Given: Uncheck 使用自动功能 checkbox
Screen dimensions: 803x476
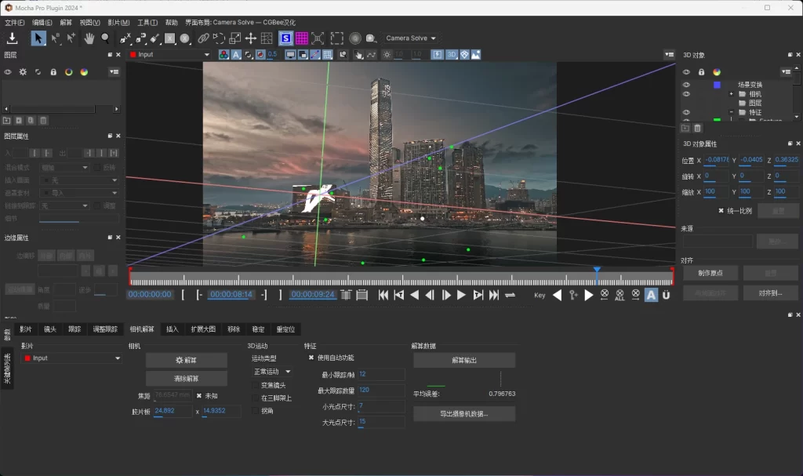Looking at the screenshot, I should 311,358.
